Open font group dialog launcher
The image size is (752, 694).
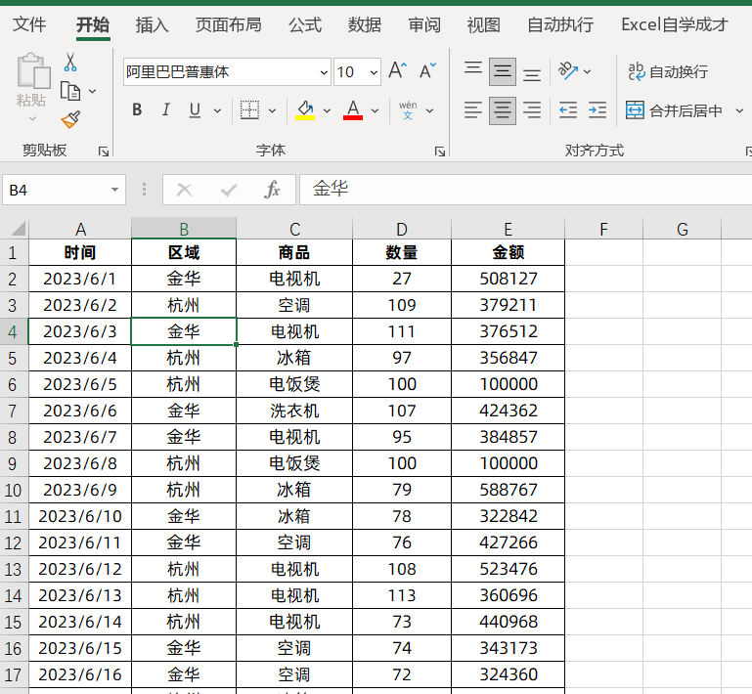tap(440, 152)
